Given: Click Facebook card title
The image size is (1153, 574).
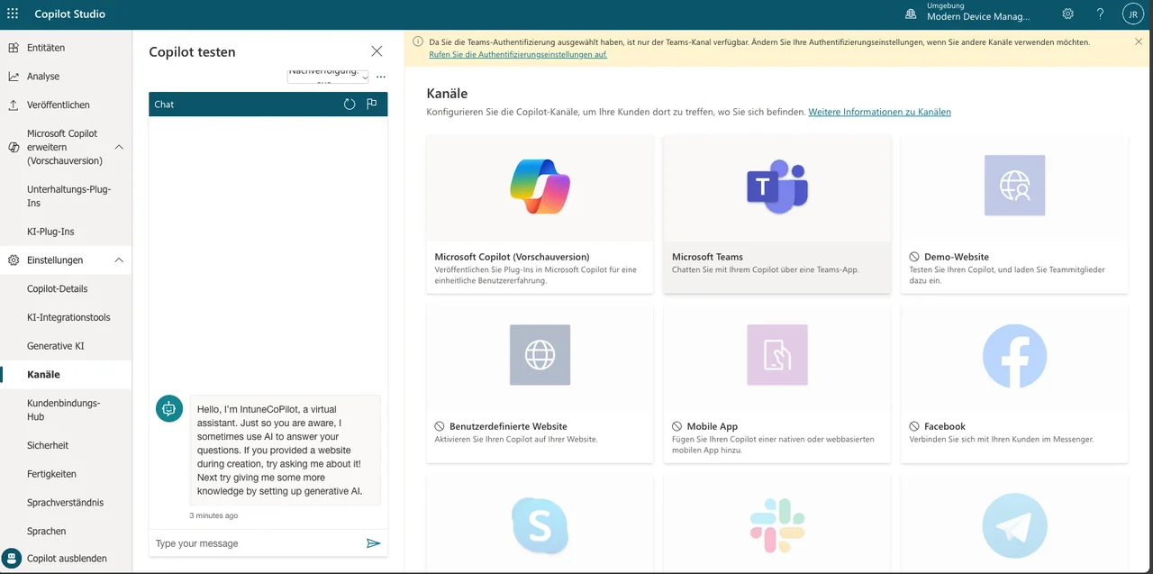Looking at the screenshot, I should [945, 426].
